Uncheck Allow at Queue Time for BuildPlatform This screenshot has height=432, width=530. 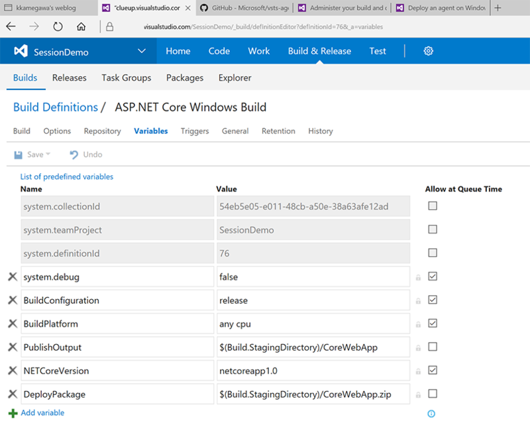433,323
